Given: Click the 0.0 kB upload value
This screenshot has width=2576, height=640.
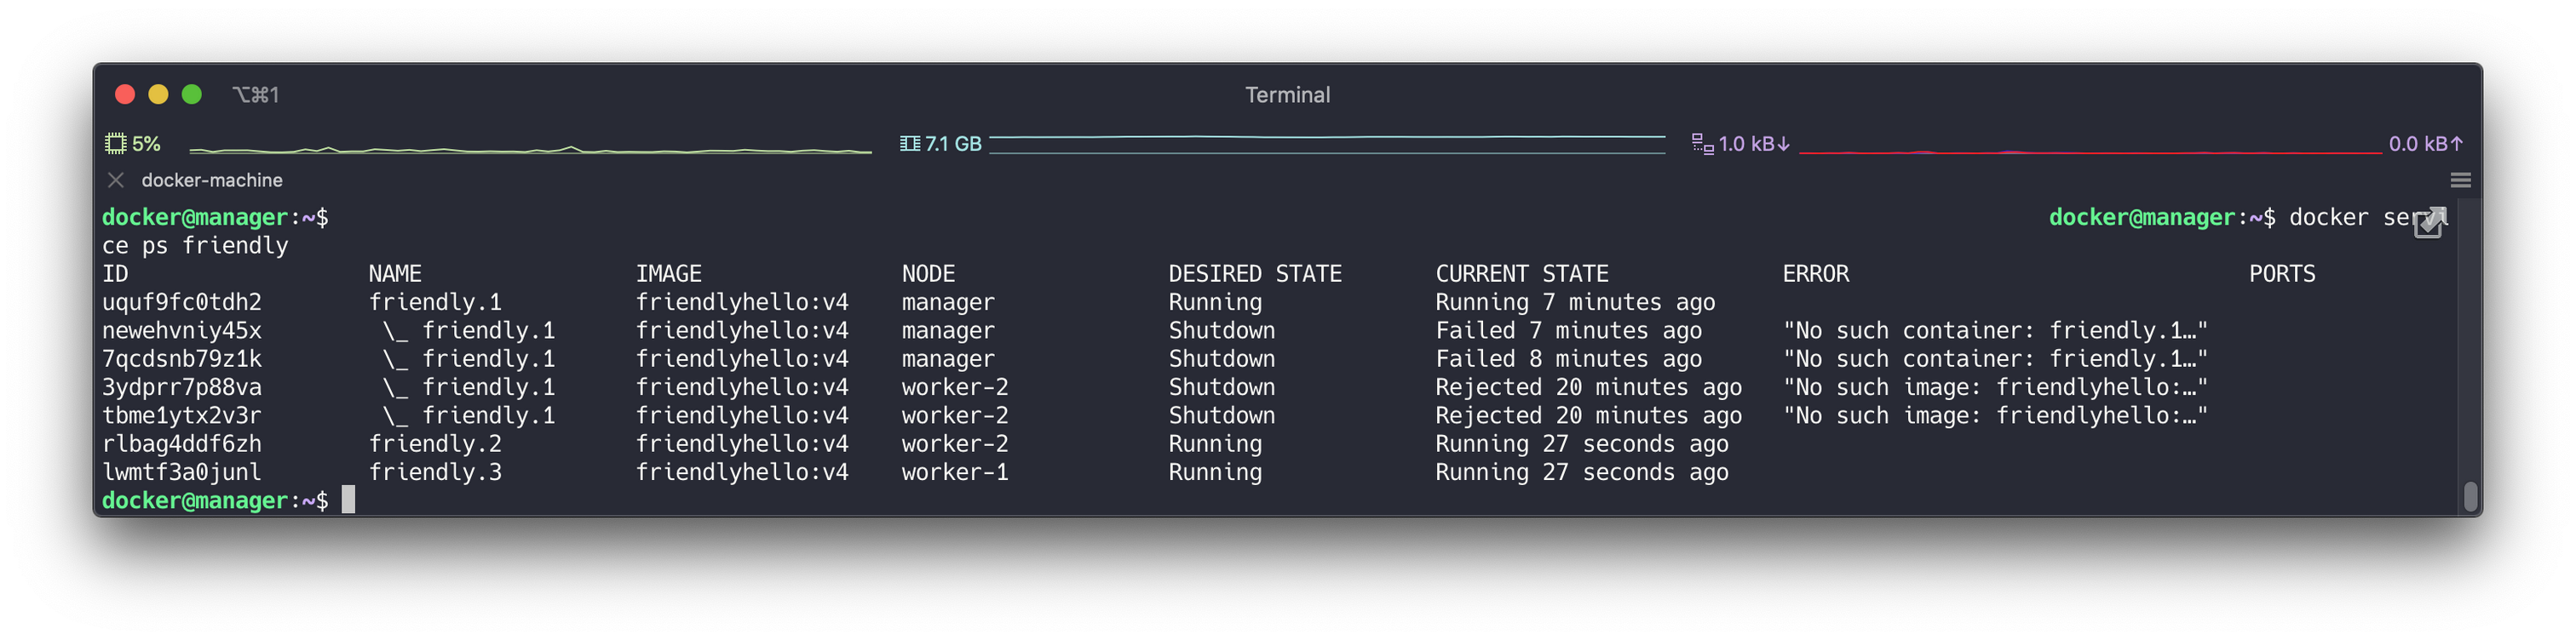Looking at the screenshot, I should (x=2425, y=144).
